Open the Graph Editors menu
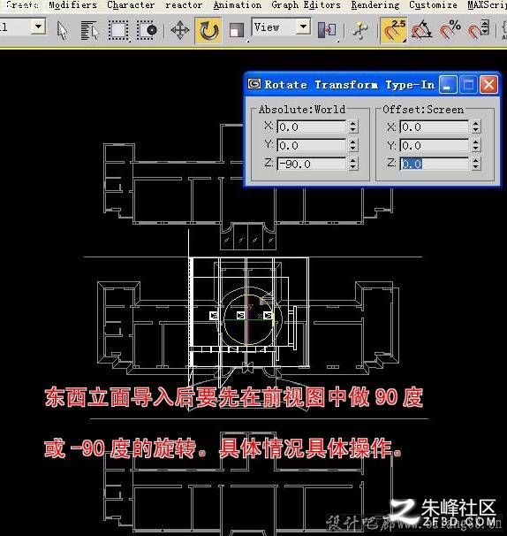This screenshot has width=507, height=536. click(306, 5)
